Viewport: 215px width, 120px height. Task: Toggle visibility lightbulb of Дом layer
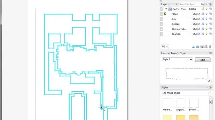(x=207, y=19)
